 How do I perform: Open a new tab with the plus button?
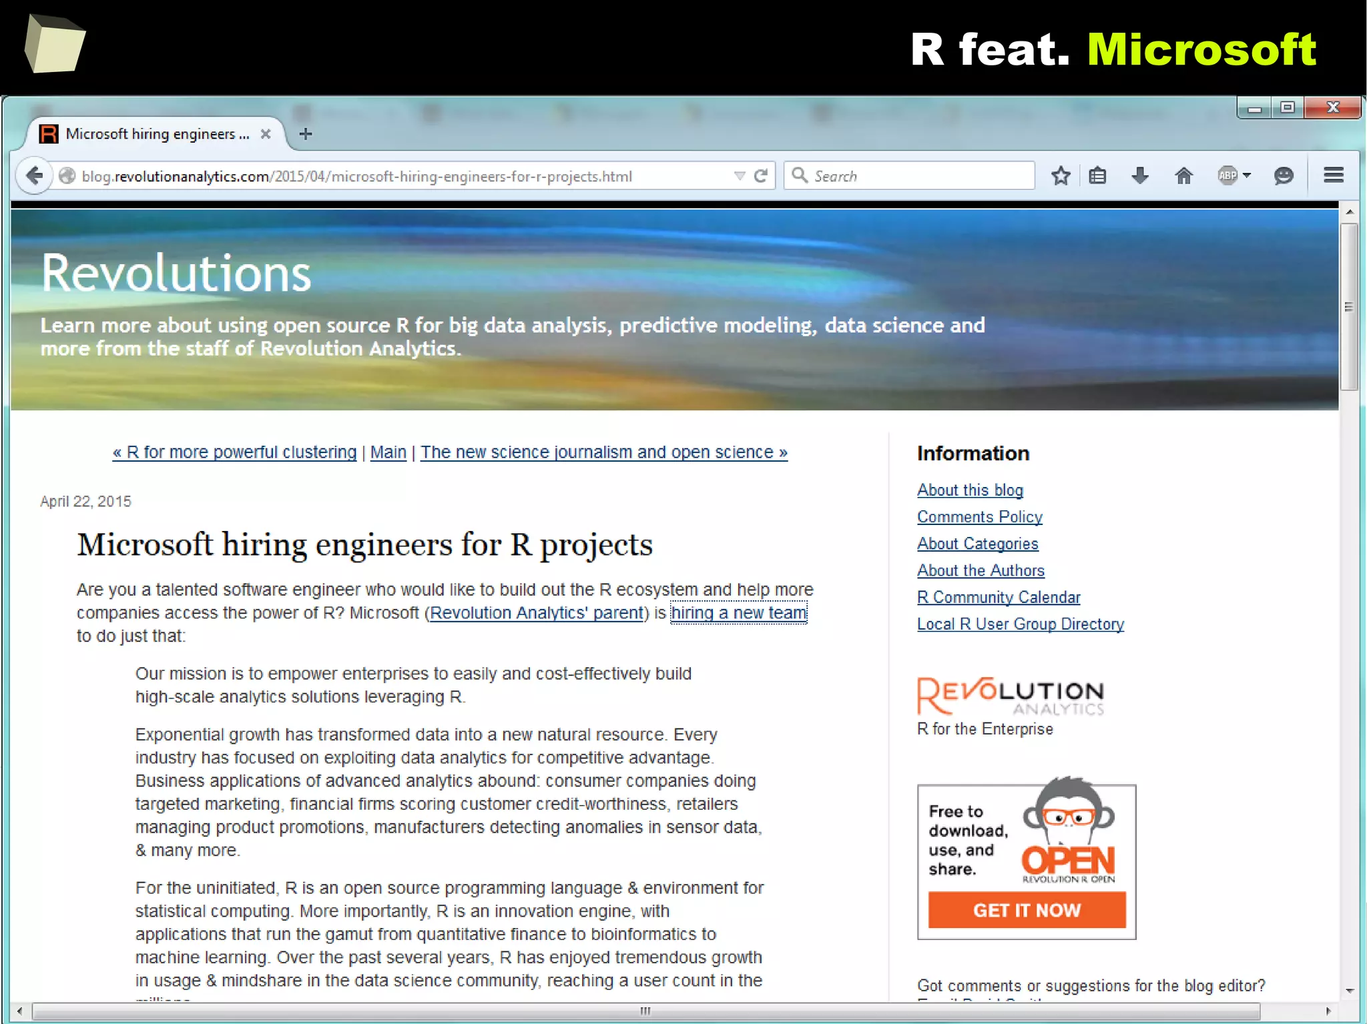306,134
